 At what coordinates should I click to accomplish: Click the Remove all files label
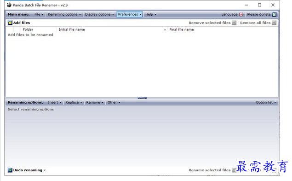coord(255,23)
